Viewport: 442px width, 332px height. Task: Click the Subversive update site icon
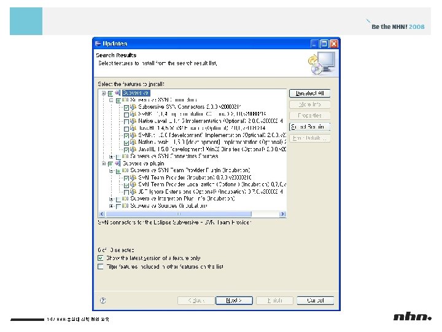[117, 93]
